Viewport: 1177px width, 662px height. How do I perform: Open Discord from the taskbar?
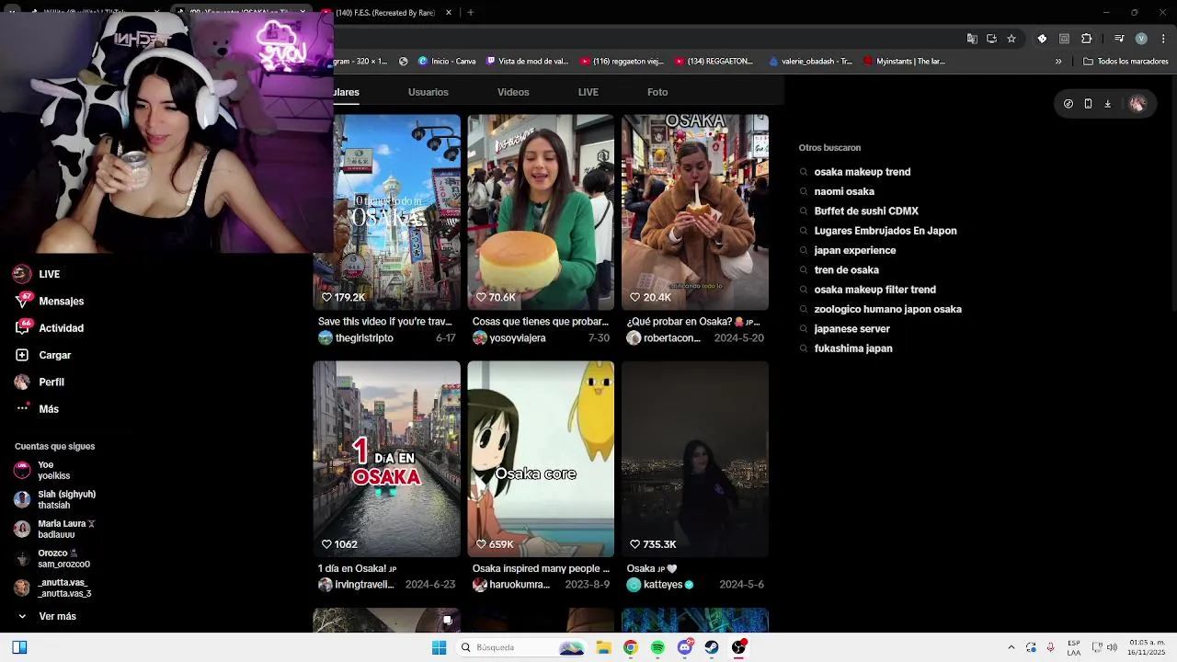[684, 647]
